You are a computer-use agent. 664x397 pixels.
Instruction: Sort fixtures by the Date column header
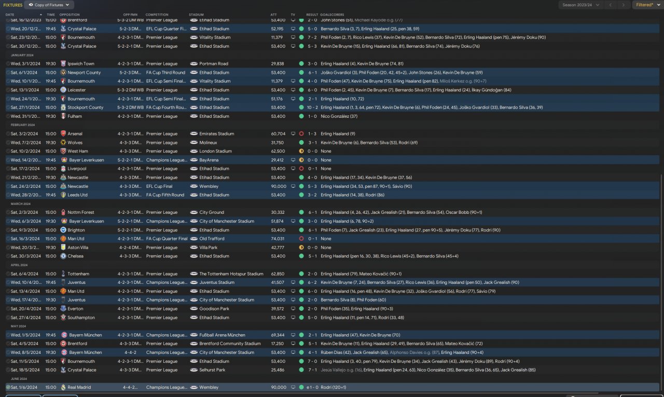click(x=10, y=15)
